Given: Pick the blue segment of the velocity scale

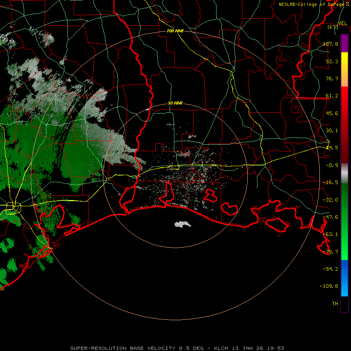Looking at the screenshot, I should pyautogui.click(x=344, y=278).
